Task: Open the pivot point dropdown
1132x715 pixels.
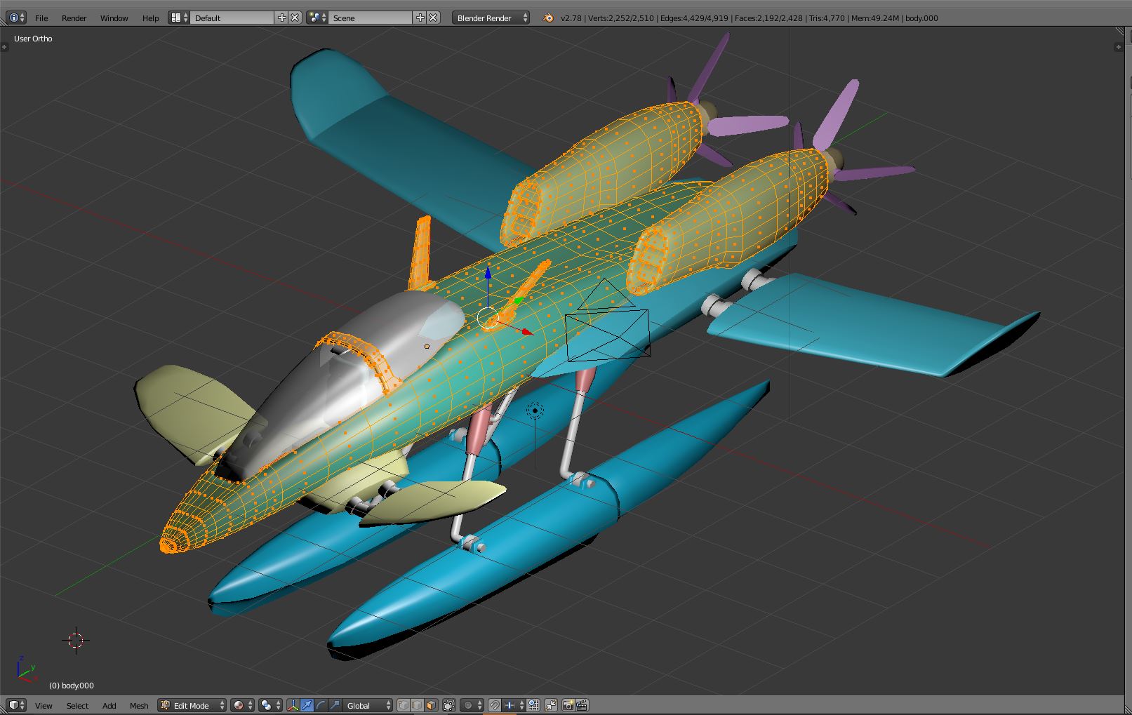Action: pos(270,705)
